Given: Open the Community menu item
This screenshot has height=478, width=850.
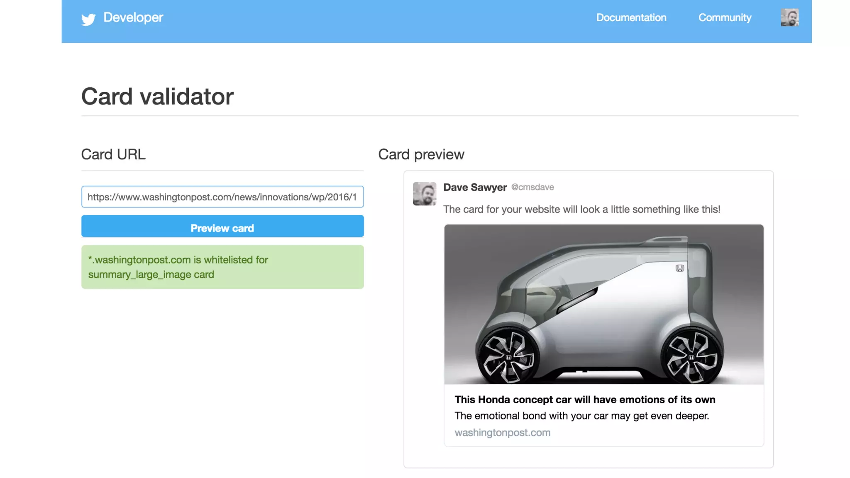Looking at the screenshot, I should point(725,17).
